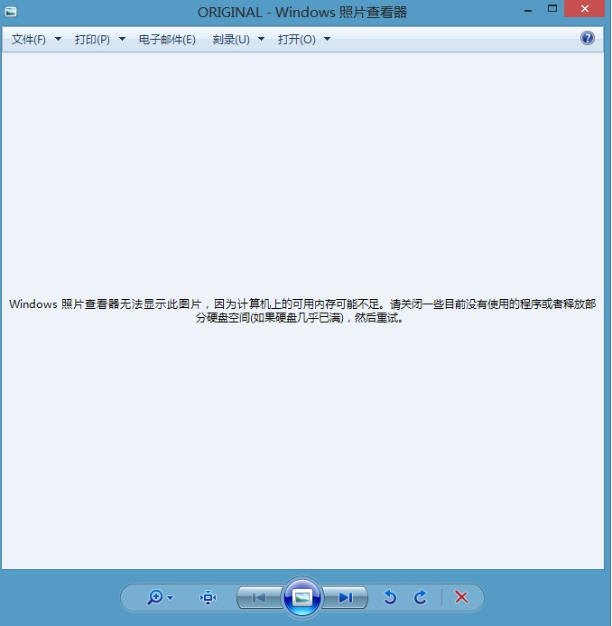This screenshot has width=612, height=626.
Task: Go to the next picture
Action: [346, 598]
